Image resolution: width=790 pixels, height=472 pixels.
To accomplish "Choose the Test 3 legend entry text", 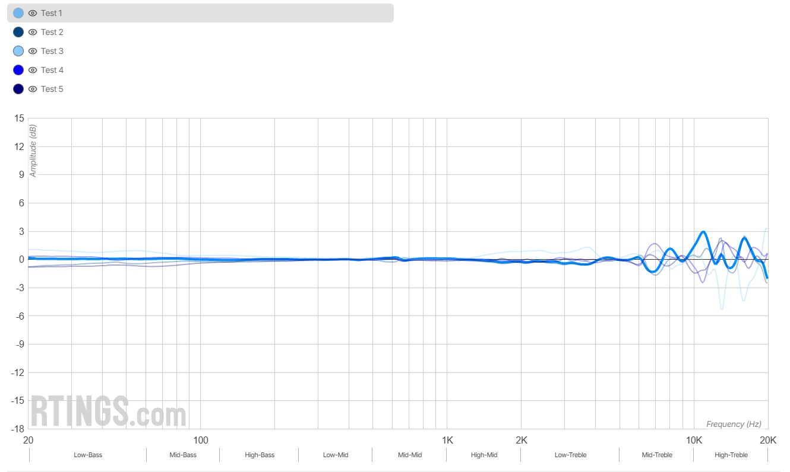I will (x=52, y=51).
